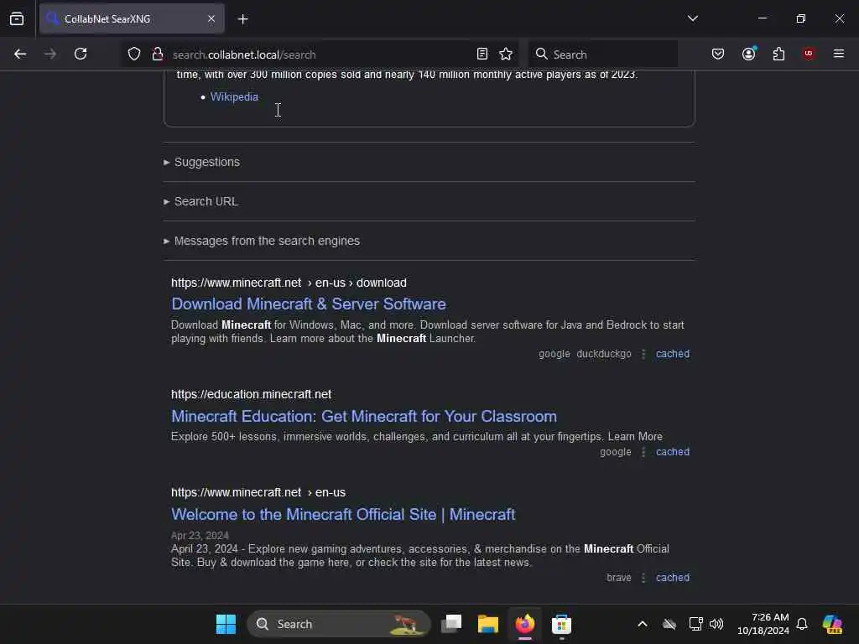Open a new tab with plus button
859x644 pixels.
[x=242, y=19]
